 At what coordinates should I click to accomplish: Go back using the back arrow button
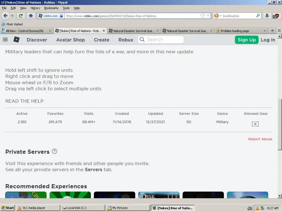(6, 16)
